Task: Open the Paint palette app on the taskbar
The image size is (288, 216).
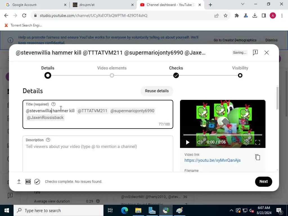Action: coord(179,210)
